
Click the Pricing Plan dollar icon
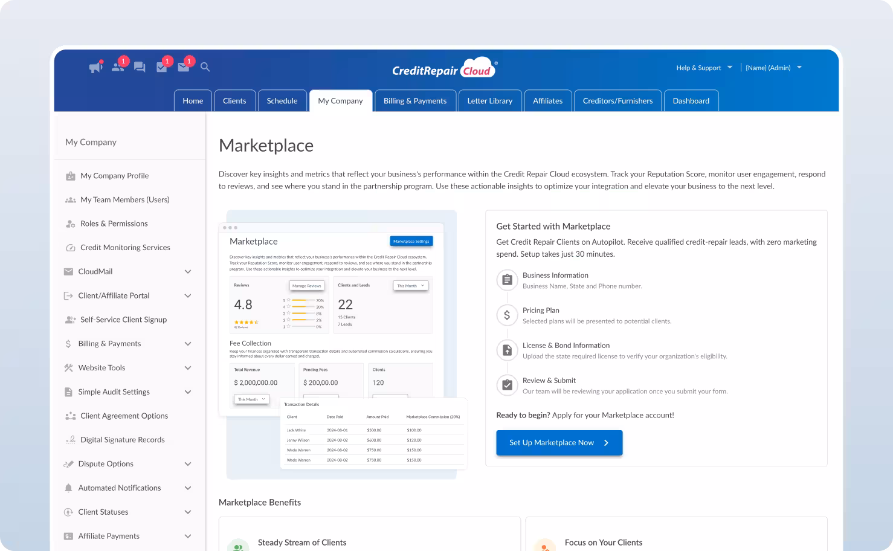click(507, 315)
